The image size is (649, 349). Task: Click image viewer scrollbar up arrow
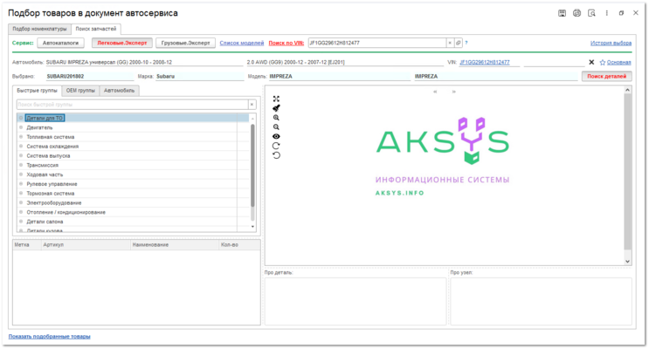(x=627, y=90)
